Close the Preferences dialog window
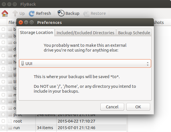The width and height of the screenshot is (171, 132). [21, 23]
